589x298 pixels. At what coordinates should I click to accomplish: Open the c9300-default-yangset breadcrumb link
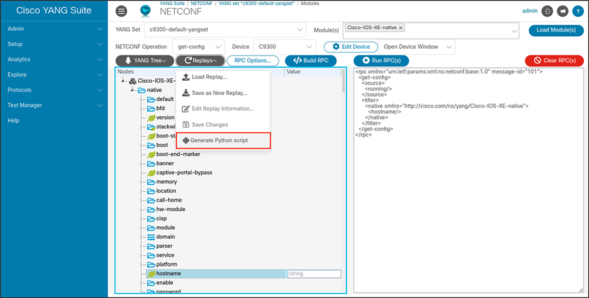[x=257, y=4]
